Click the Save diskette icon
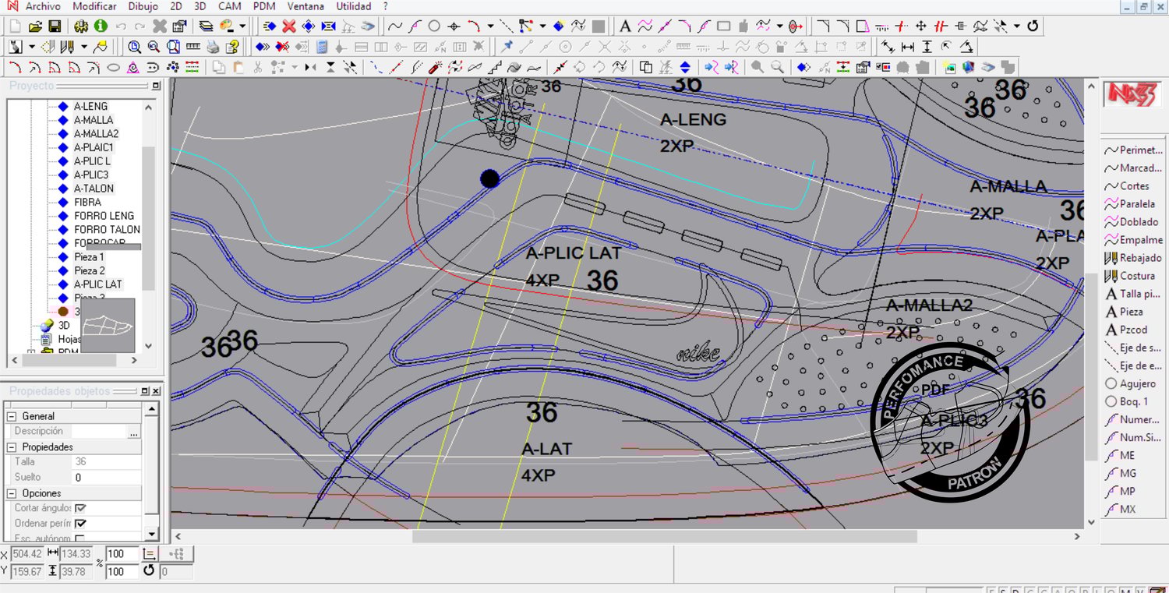 (x=55, y=26)
